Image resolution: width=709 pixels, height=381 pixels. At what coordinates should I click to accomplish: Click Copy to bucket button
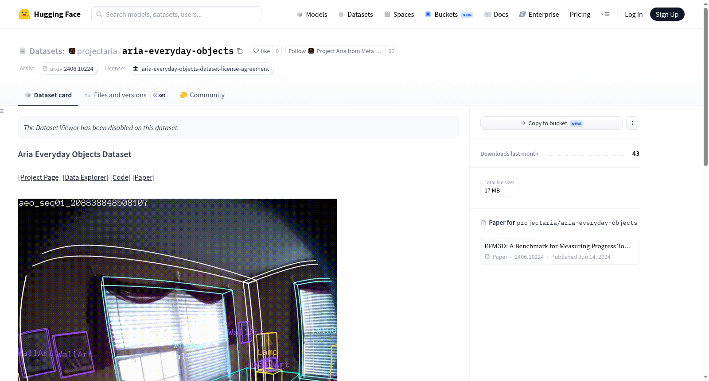[551, 123]
